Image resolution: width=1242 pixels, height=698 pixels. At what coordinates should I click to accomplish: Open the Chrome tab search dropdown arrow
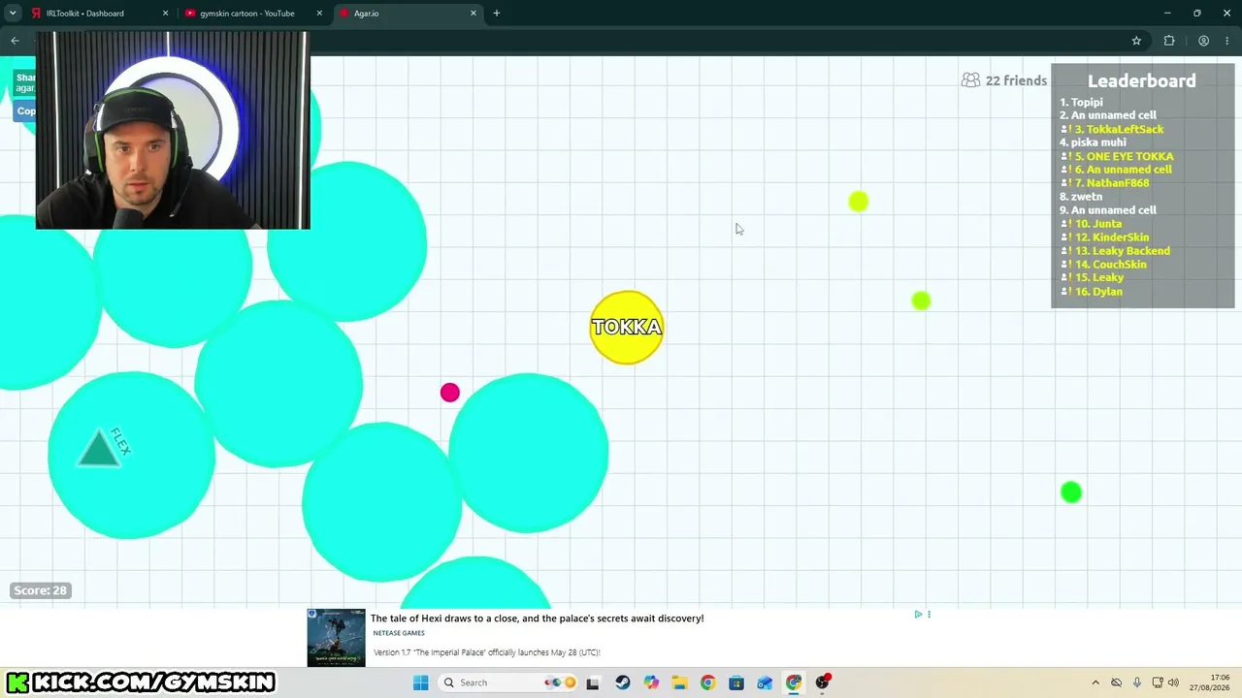[x=13, y=14]
